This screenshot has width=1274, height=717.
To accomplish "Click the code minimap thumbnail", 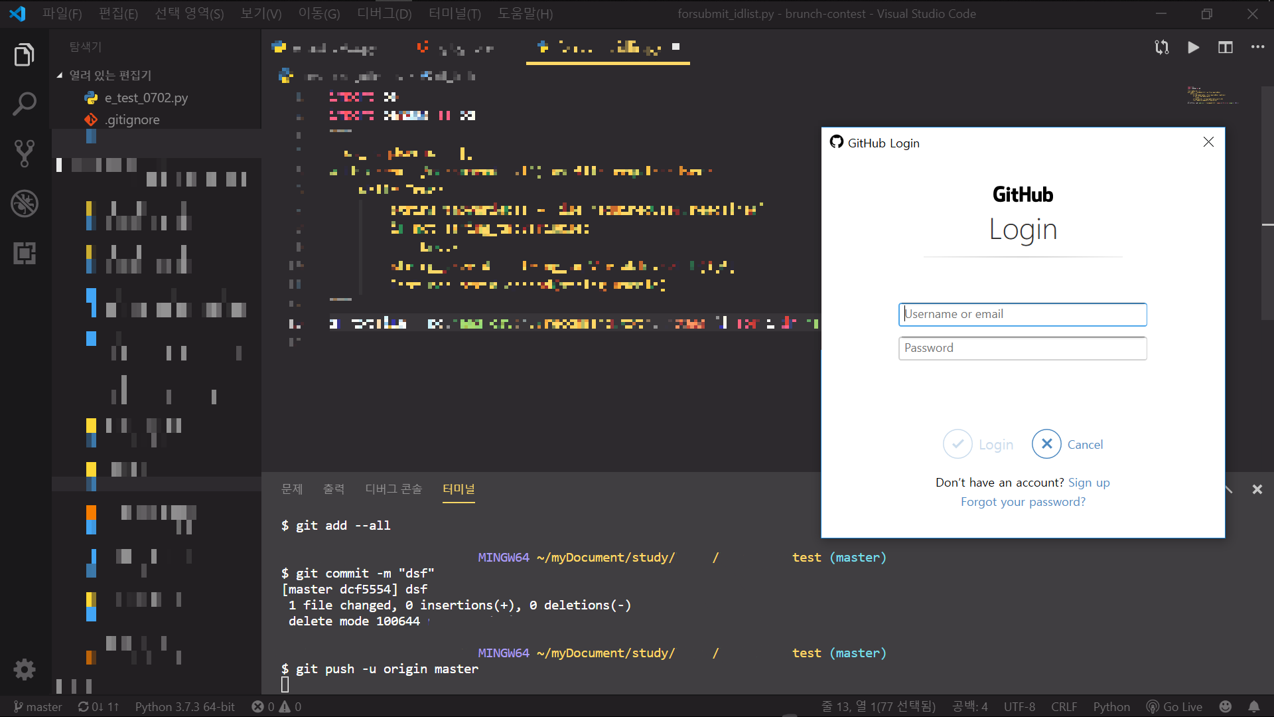I will click(x=1212, y=95).
